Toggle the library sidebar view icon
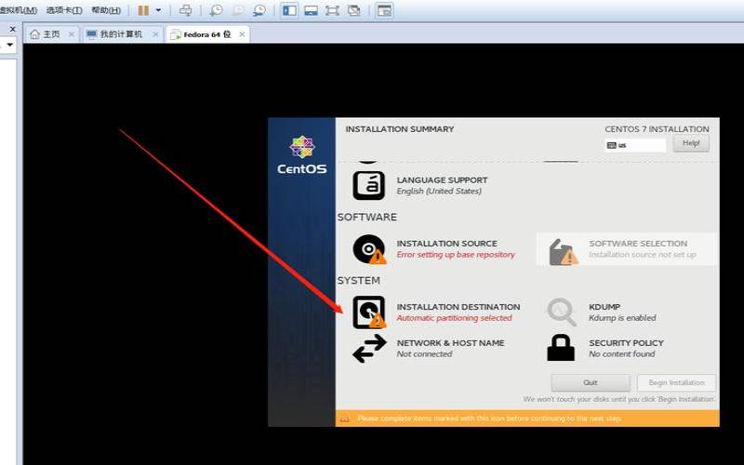Viewport: 744px width, 465px height. [289, 10]
